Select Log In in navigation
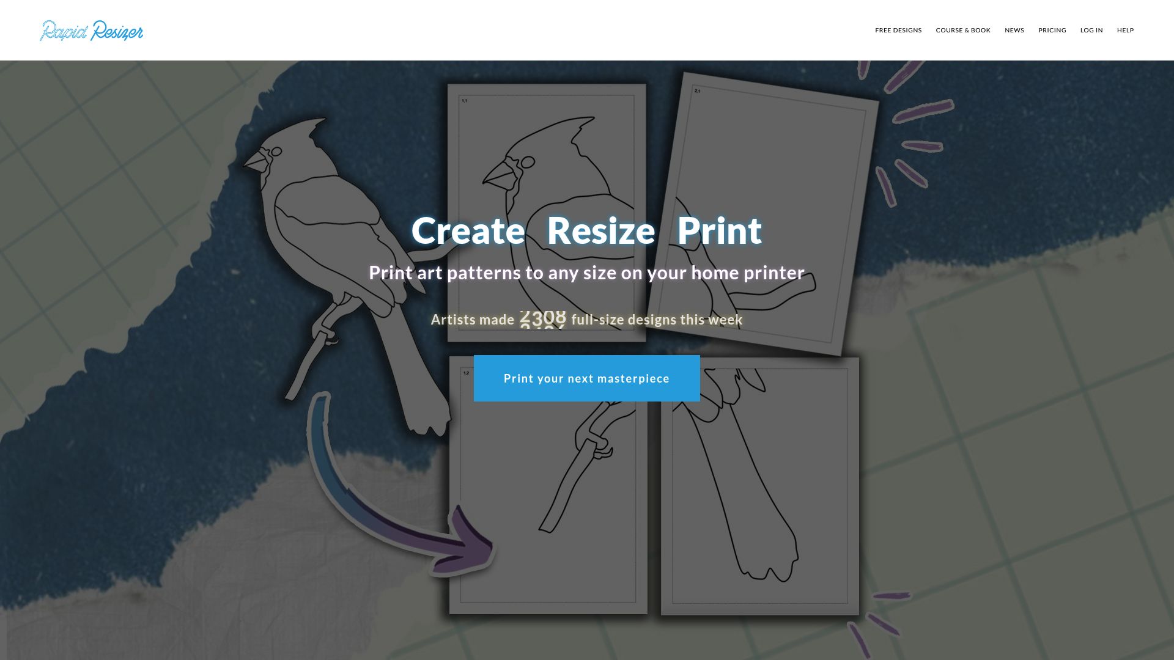This screenshot has height=660, width=1174. click(x=1091, y=30)
